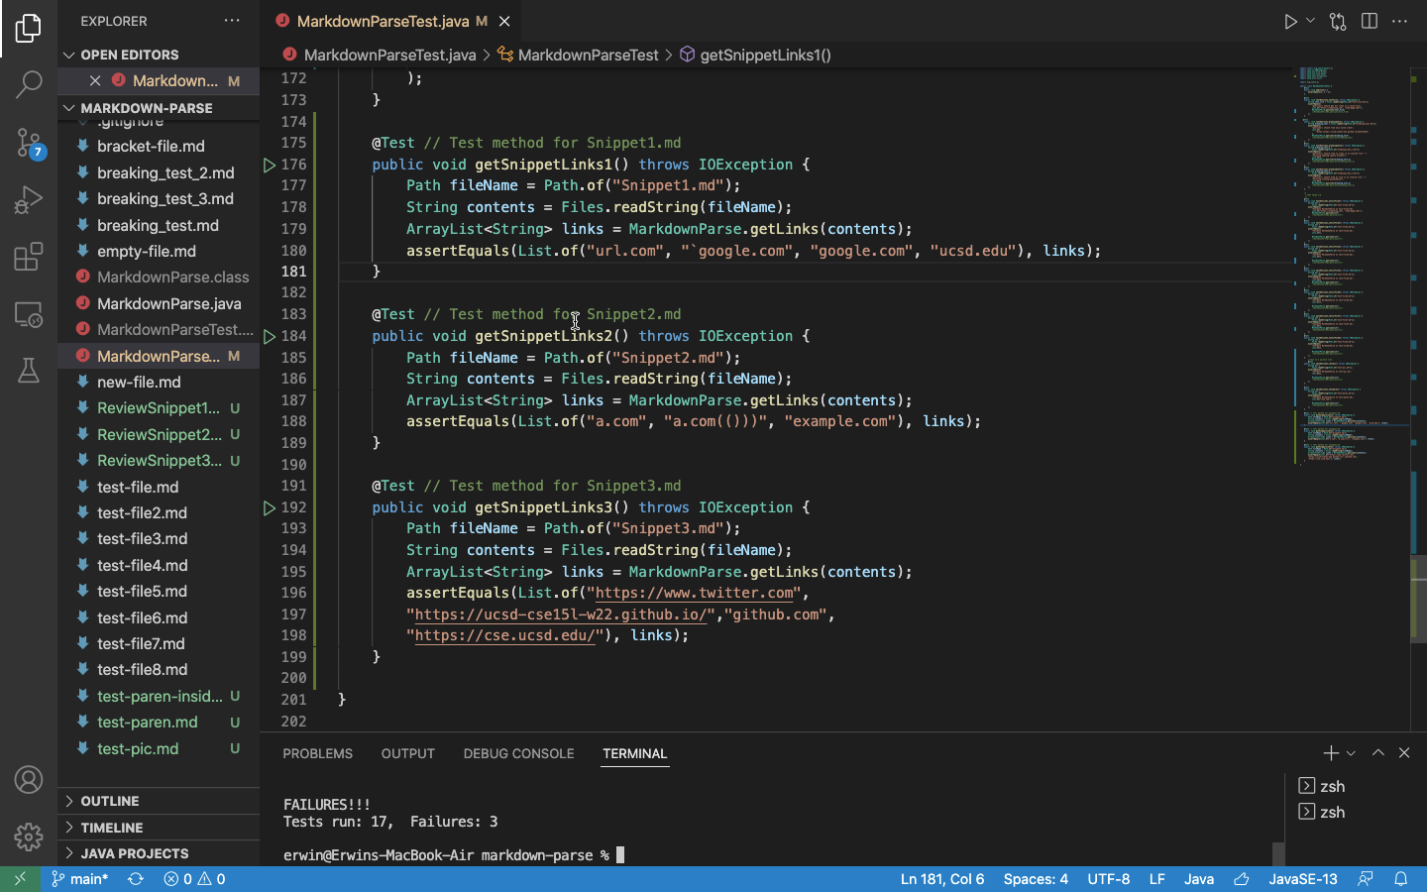The width and height of the screenshot is (1427, 892).
Task: Open the Accounts menu icon
Action: click(x=29, y=780)
